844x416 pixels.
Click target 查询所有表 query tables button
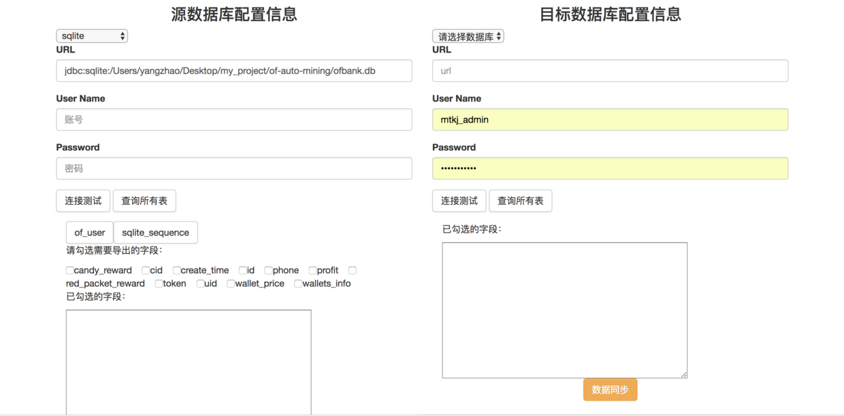tap(521, 201)
